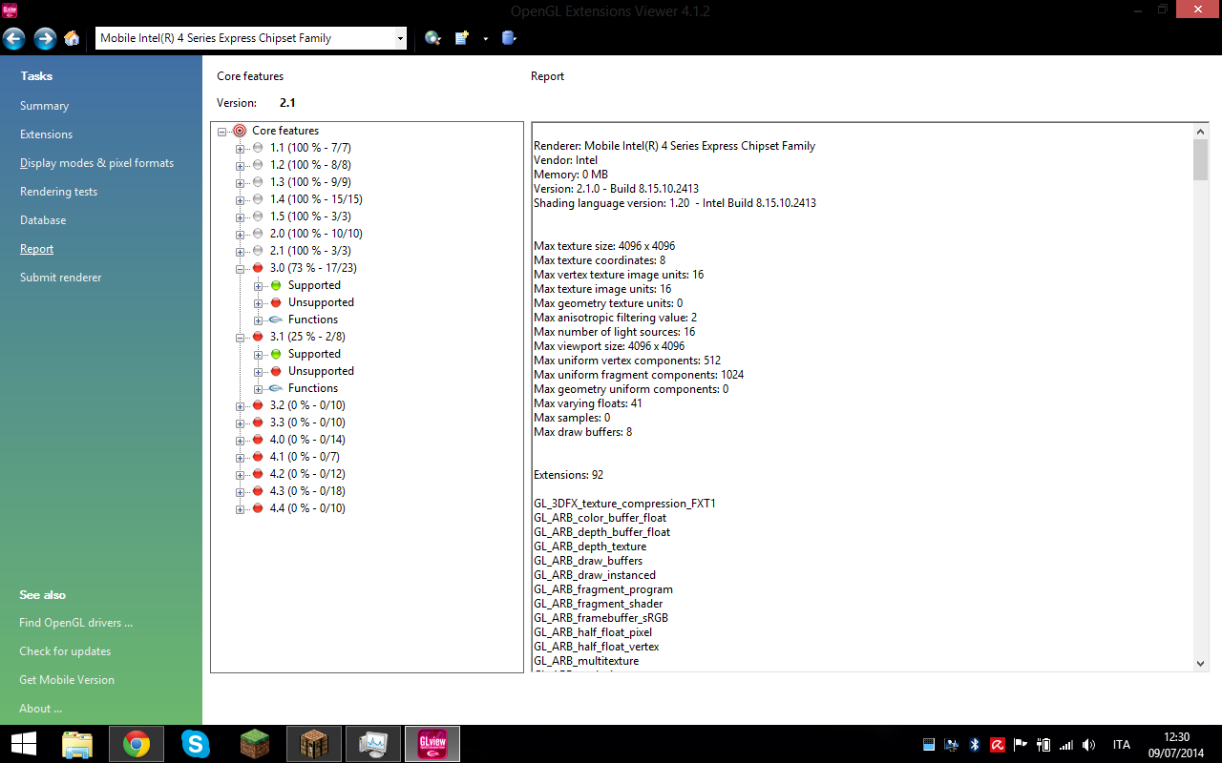Expand the 3.2 (0 % - 0/10) node
Image resolution: width=1222 pixels, height=763 pixels.
point(240,406)
